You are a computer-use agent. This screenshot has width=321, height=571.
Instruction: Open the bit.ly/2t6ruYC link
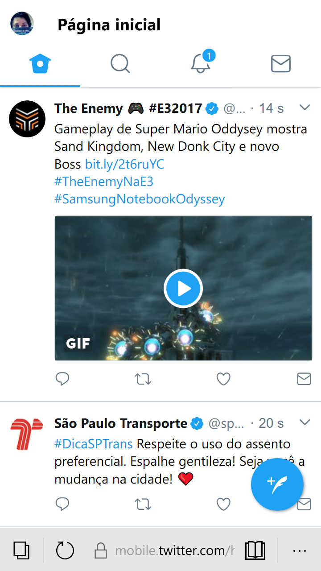click(125, 165)
